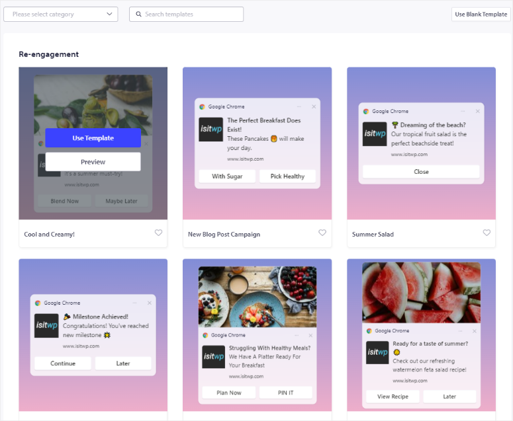The image size is (513, 421).
Task: Focus the Search templates field
Action: click(186, 15)
